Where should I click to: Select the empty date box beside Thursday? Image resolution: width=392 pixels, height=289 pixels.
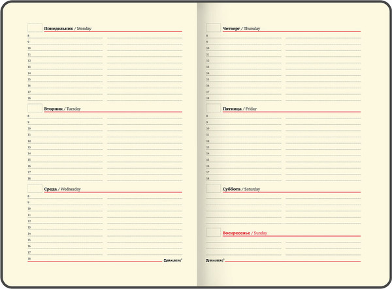click(213, 28)
